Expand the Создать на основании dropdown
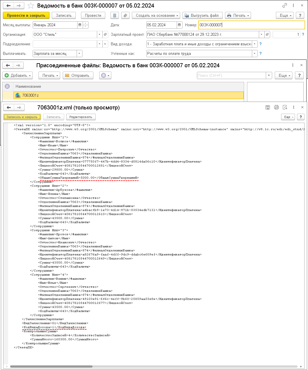The height and width of the screenshot is (370, 308). (156, 15)
